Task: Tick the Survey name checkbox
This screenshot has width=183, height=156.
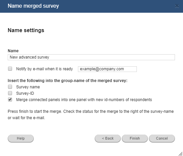Action: [x=10, y=87]
